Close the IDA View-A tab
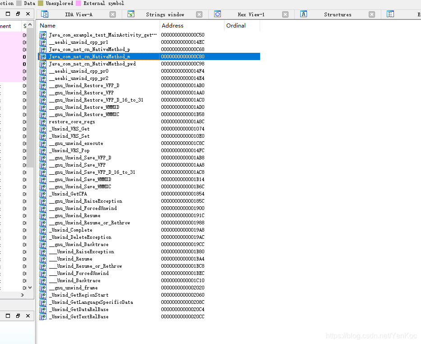The height and width of the screenshot is (344, 421). (113, 14)
